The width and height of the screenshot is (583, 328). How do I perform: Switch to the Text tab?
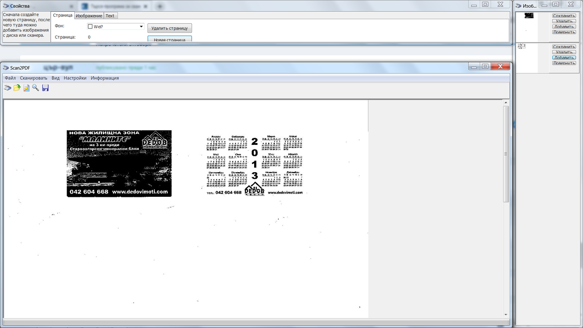click(110, 16)
